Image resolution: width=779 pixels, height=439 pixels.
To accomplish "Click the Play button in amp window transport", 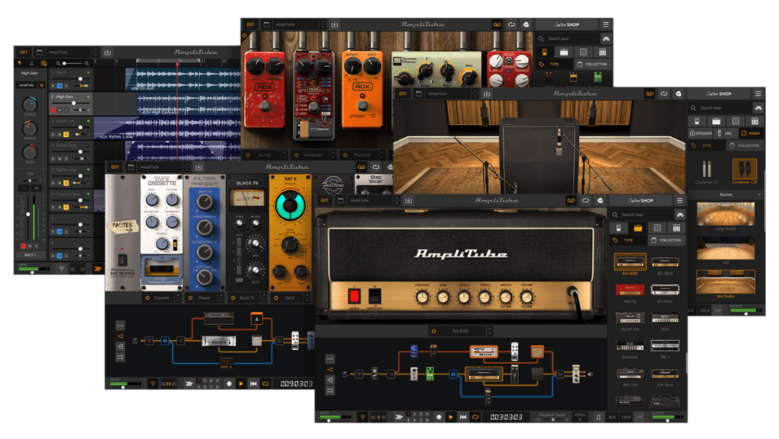I will (x=450, y=417).
